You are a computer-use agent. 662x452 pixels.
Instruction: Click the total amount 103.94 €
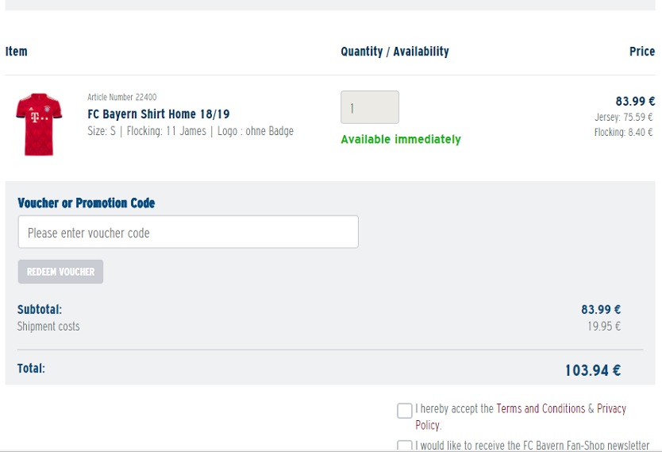point(593,370)
